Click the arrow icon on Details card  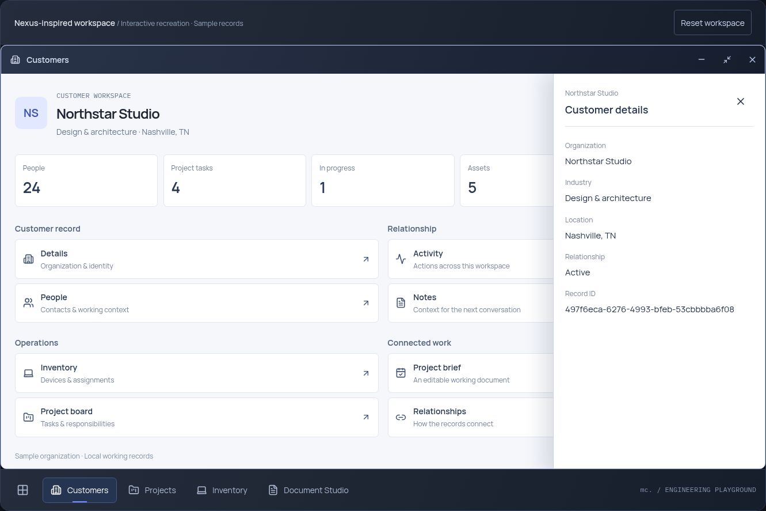[x=365, y=259]
